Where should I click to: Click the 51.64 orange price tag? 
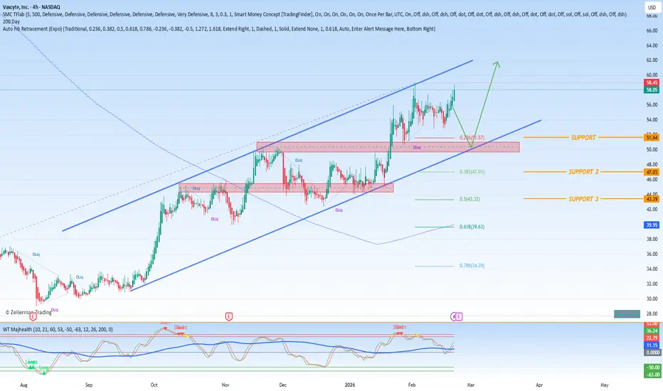(652, 137)
